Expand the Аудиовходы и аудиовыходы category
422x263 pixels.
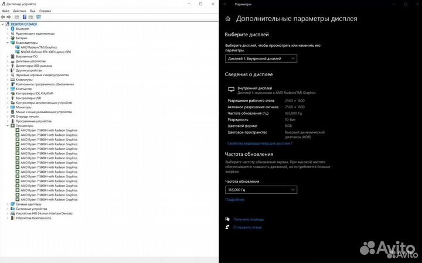[8, 33]
